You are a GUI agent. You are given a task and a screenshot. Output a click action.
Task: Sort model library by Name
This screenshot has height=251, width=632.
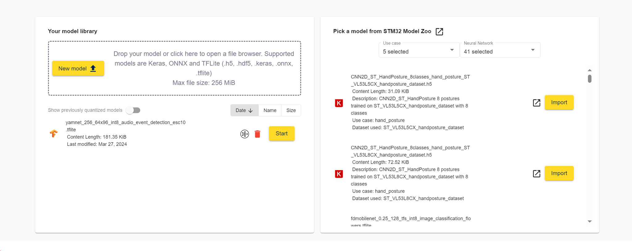(270, 110)
